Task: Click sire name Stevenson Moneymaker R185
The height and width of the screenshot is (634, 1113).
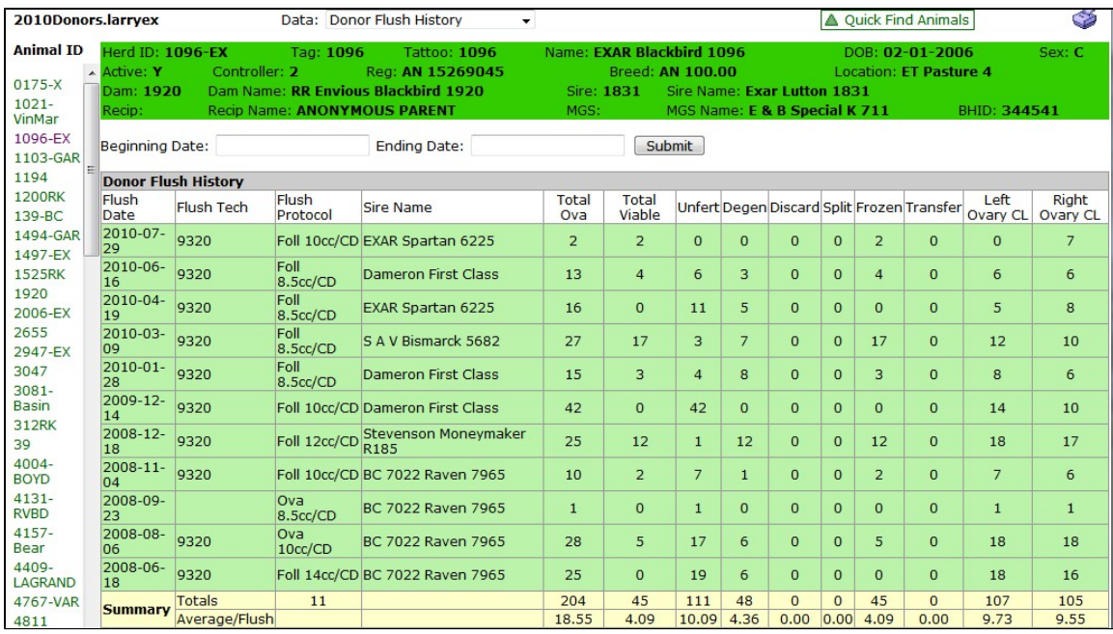Action: click(444, 442)
